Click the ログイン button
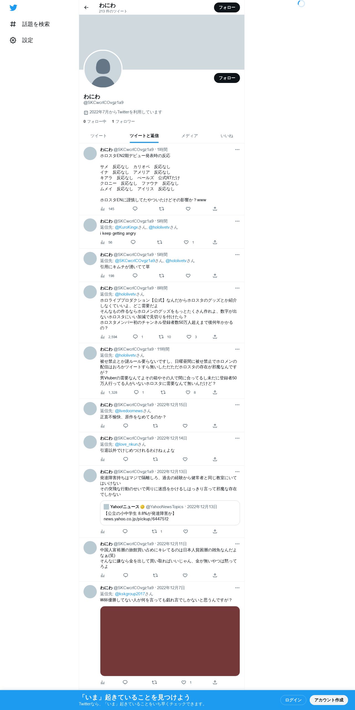355x710 pixels. point(293,700)
